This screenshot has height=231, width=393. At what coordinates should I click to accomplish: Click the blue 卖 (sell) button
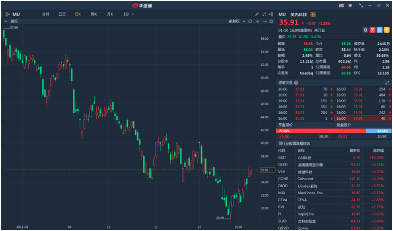pyautogui.click(x=379, y=30)
